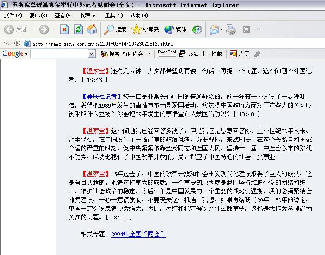Open the 收藏夹 favorites star panel
325x255 pixels.
[145, 29]
